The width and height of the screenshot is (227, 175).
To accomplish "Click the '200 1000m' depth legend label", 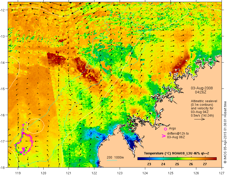I will point(115,157).
